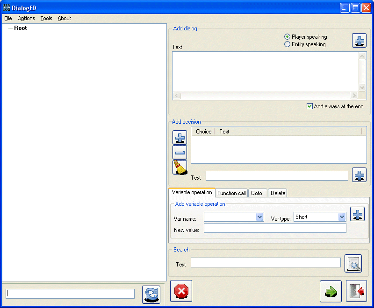
Task: Click the plus icon to add variable operation
Action: click(357, 214)
